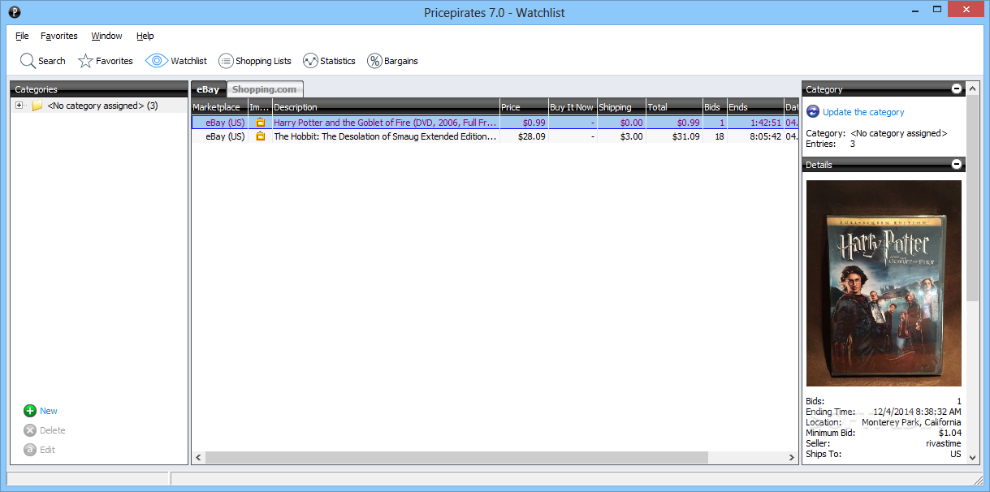Sort by the Im... column header
This screenshot has width=990, height=492.
tap(260, 107)
